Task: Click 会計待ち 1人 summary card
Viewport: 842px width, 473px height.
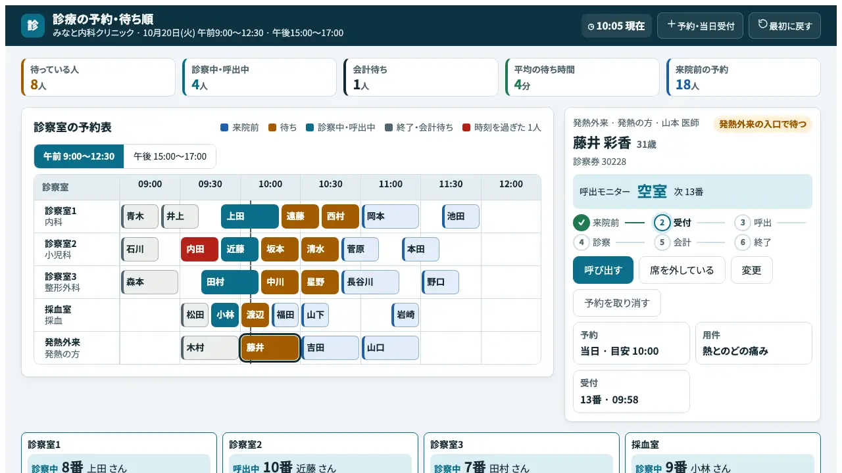Action: (x=421, y=78)
